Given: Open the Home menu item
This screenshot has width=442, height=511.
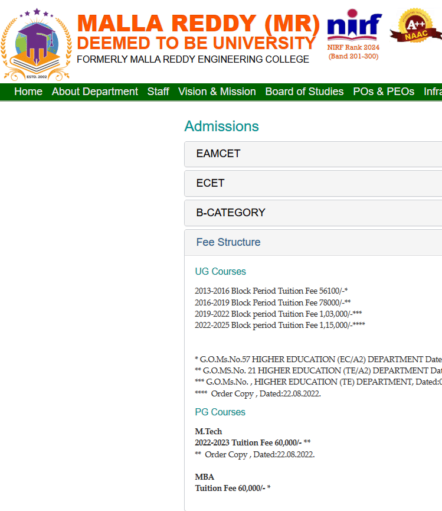Looking at the screenshot, I should [x=28, y=92].
